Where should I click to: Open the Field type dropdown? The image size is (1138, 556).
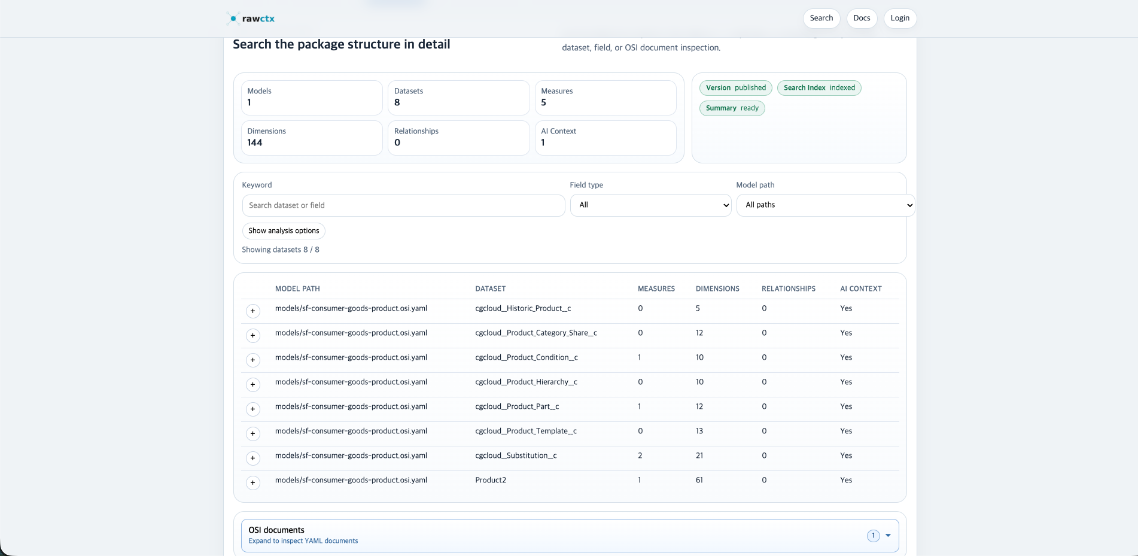650,205
